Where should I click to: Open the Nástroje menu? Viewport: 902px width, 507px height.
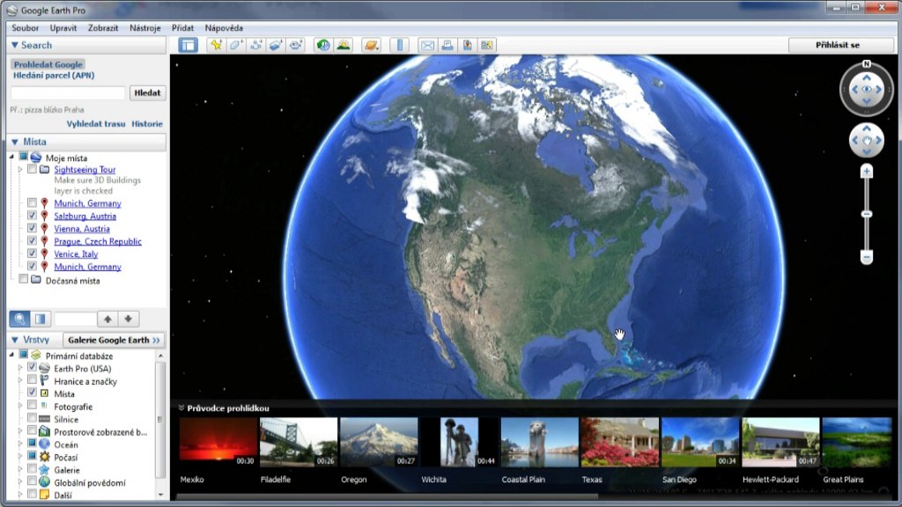pos(144,28)
